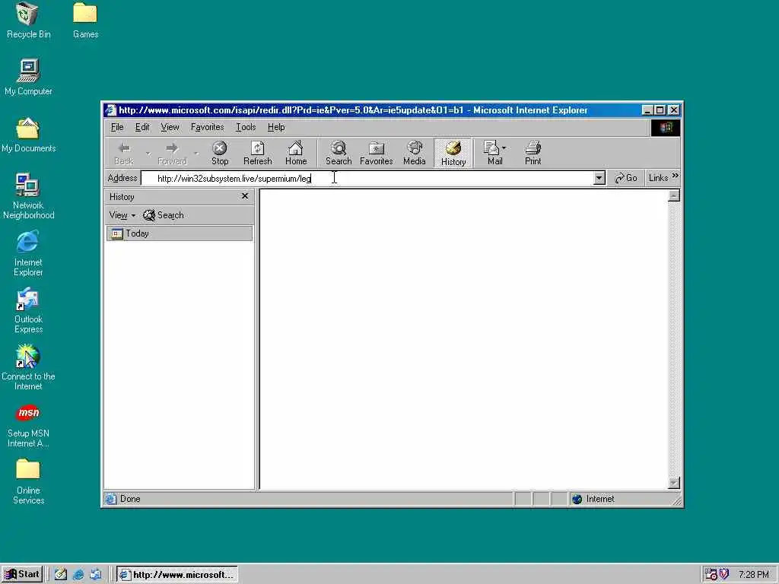The height and width of the screenshot is (584, 779).
Task: Select the Setup MSN Internet Access icon
Action: pyautogui.click(x=28, y=426)
